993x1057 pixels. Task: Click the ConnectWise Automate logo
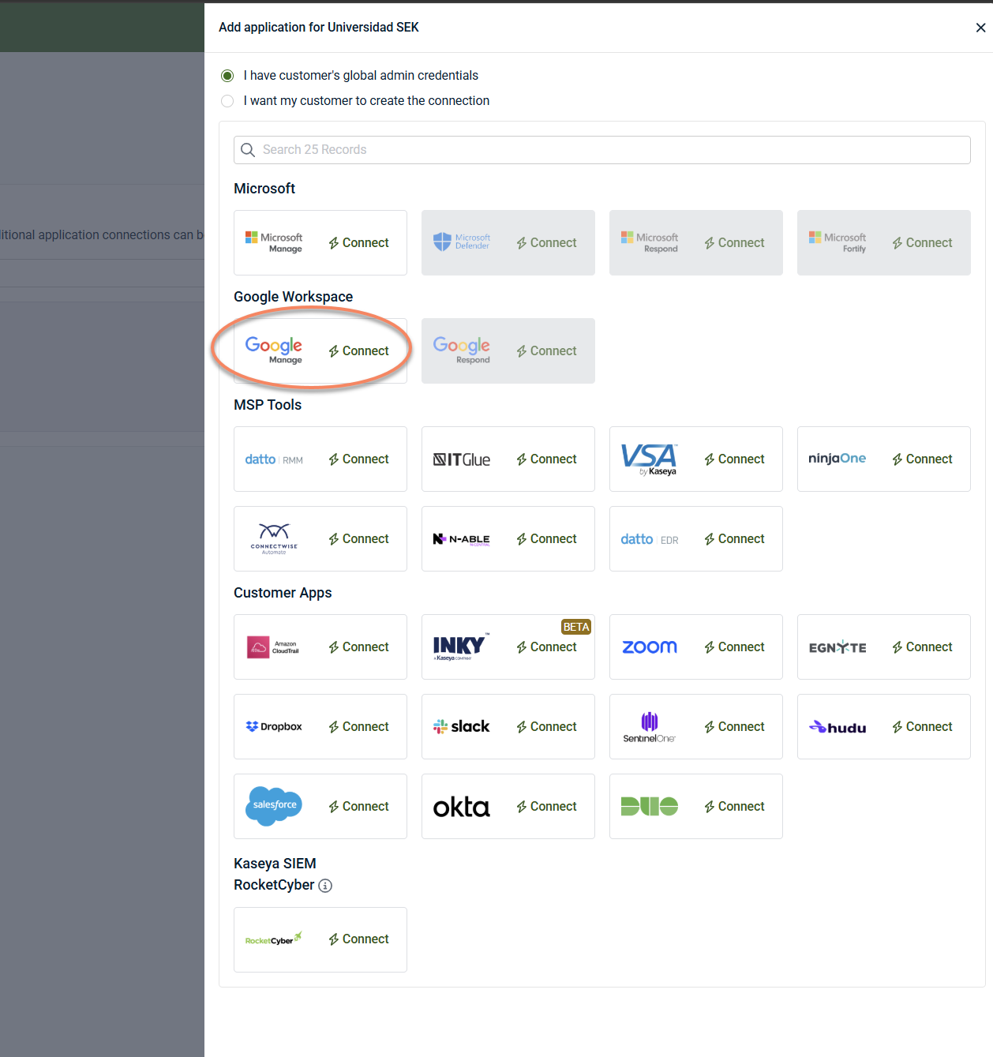[x=274, y=538]
